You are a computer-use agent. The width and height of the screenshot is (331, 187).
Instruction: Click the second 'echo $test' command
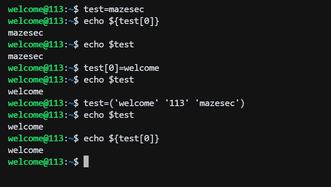coord(109,79)
